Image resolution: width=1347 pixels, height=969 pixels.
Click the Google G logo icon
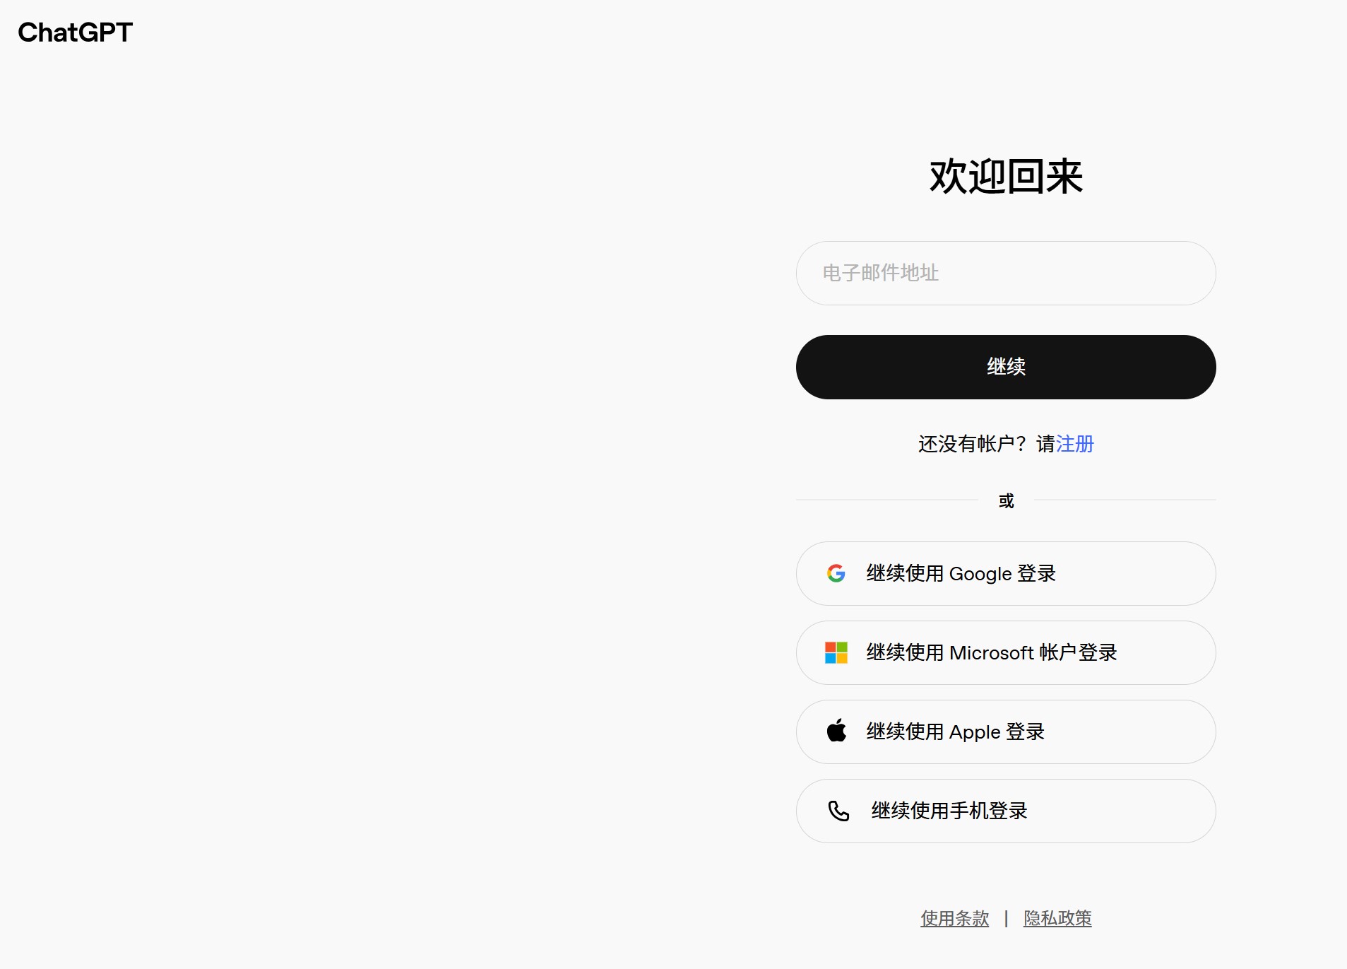click(836, 573)
